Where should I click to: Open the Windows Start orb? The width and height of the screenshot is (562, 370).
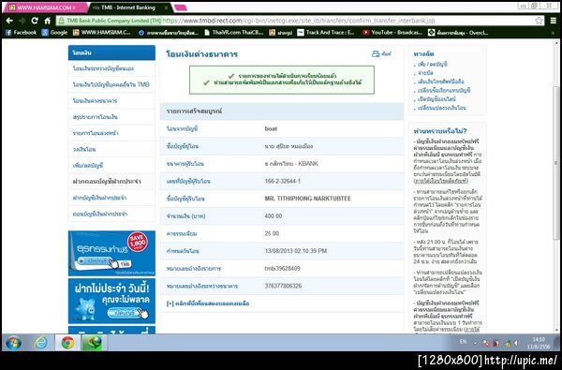(x=13, y=343)
